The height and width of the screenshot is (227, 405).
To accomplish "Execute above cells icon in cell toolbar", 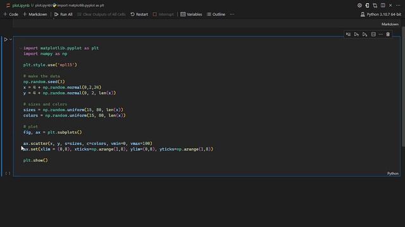I will coord(356,34).
